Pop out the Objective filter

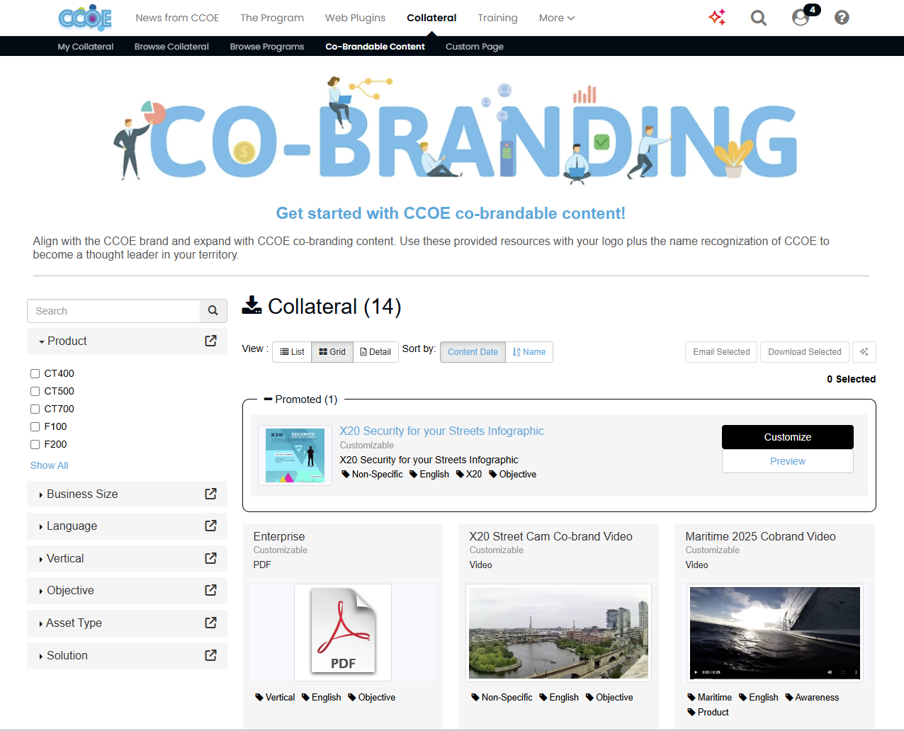click(x=210, y=590)
